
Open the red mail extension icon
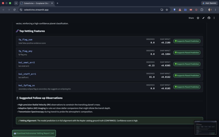pyautogui.click(x=191, y=10)
